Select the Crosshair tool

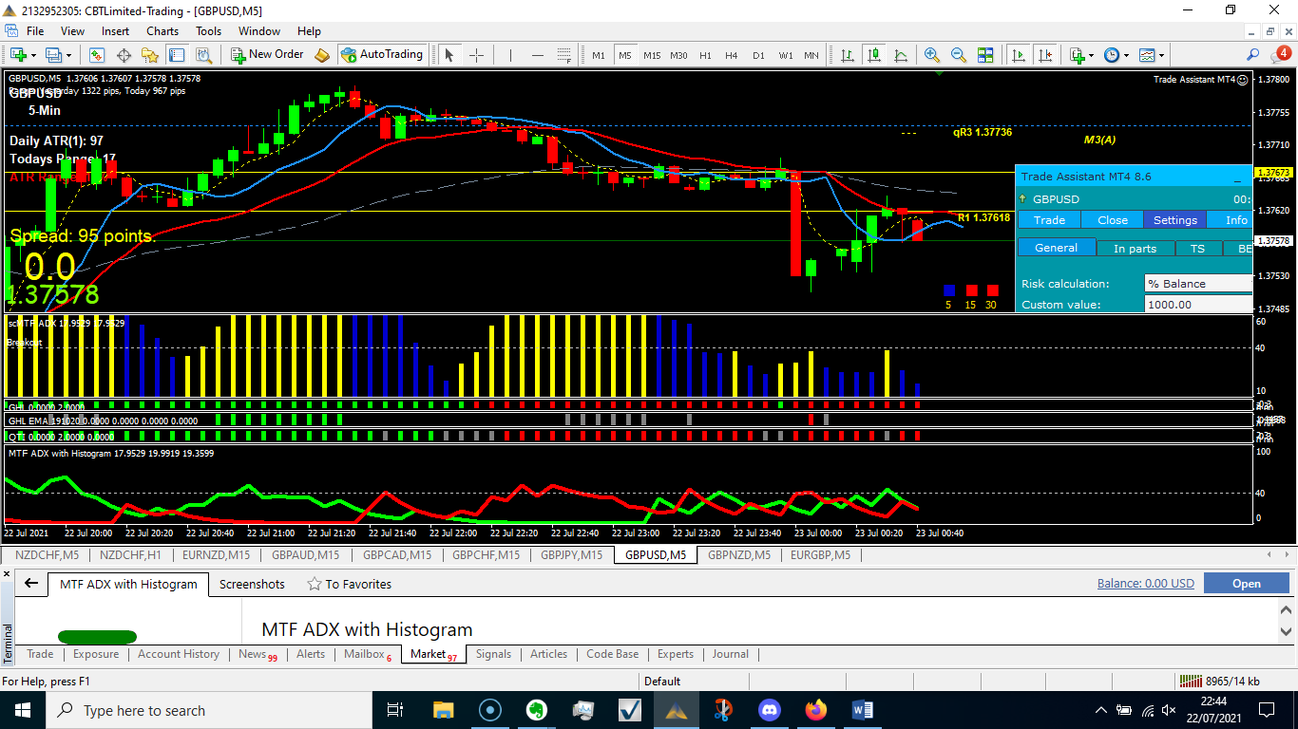[476, 55]
